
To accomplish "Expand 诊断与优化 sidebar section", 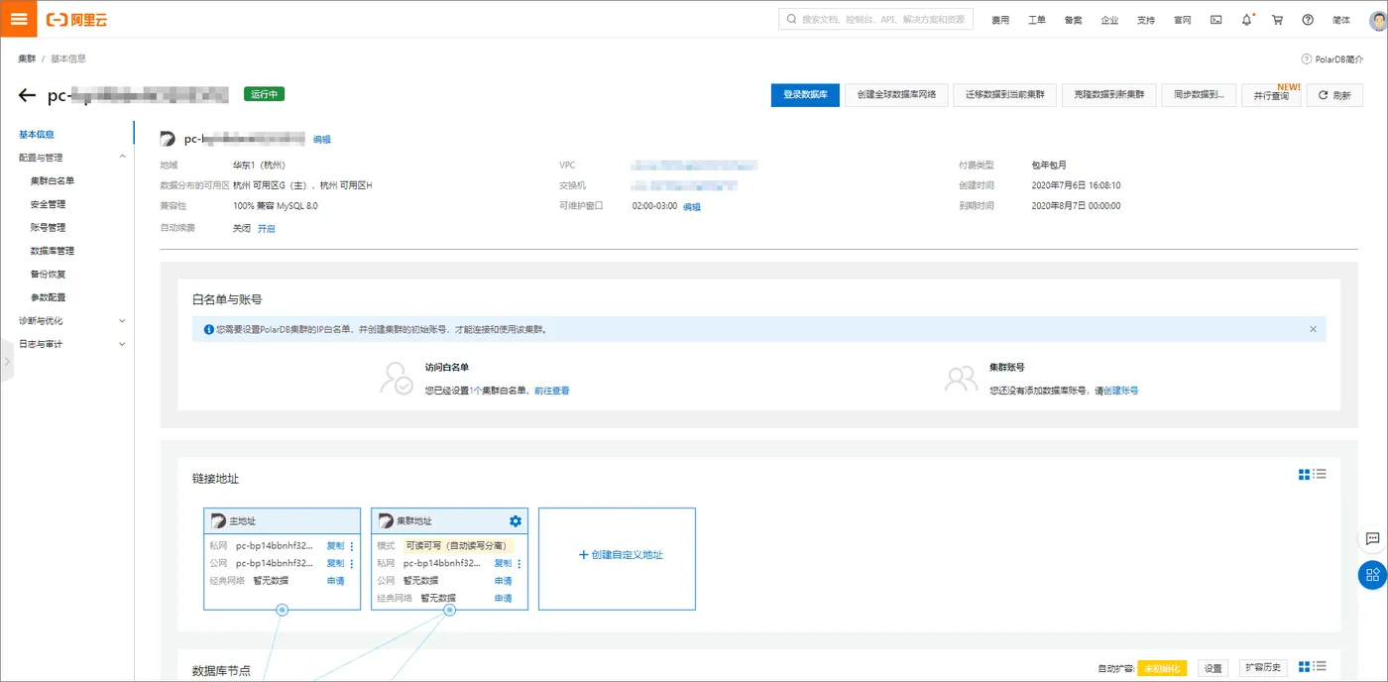I will [x=123, y=321].
